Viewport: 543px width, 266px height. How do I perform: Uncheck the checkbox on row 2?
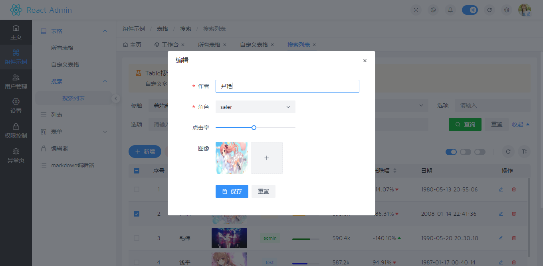137,214
